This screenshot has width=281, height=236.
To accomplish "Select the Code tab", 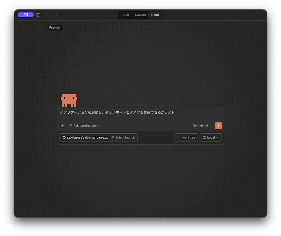I will pyautogui.click(x=155, y=15).
